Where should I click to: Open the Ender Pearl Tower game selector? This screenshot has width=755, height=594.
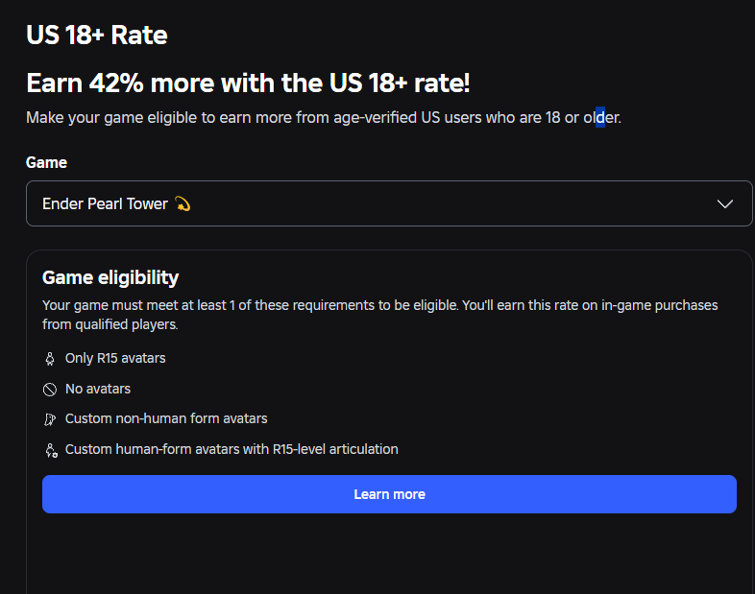(x=389, y=203)
